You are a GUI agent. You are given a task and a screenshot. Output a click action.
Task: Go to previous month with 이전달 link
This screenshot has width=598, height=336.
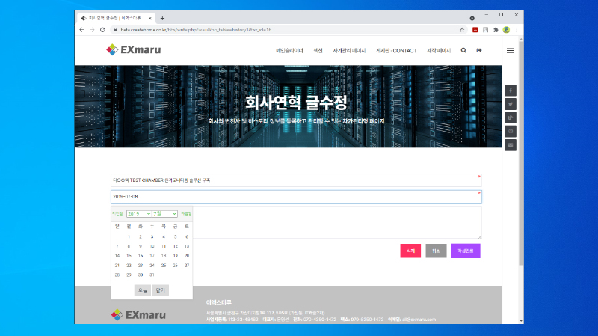click(x=117, y=214)
